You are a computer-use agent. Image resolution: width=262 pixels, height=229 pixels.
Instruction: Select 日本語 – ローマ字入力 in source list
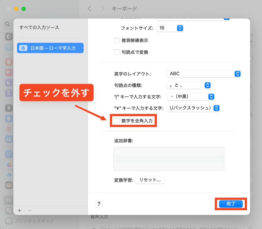pos(50,48)
